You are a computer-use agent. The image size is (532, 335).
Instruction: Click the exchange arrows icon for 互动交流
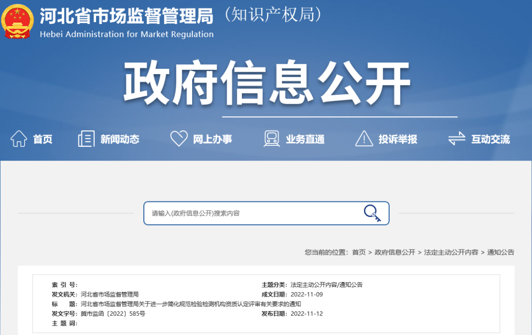coord(456,139)
